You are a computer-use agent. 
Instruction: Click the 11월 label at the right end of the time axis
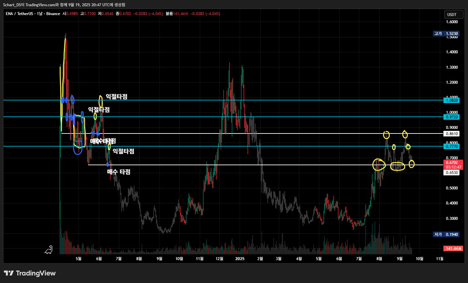[x=440, y=259]
